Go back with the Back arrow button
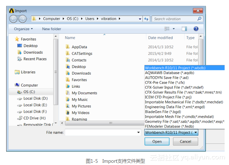This screenshot has height=165, width=229. pyautogui.click(x=13, y=19)
